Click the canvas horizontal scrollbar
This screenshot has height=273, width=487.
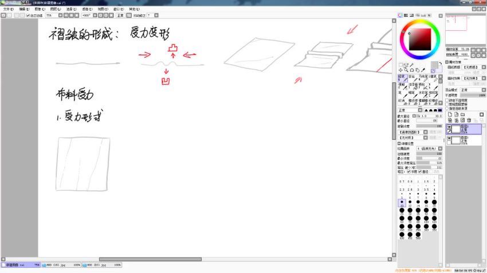coord(150,259)
